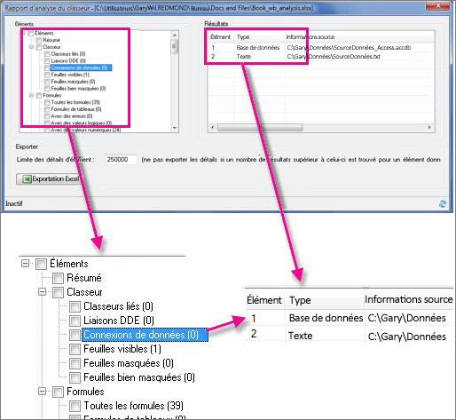The image size is (456, 420).
Task: Click the Élément column header in the dialog results
Action: click(220, 37)
